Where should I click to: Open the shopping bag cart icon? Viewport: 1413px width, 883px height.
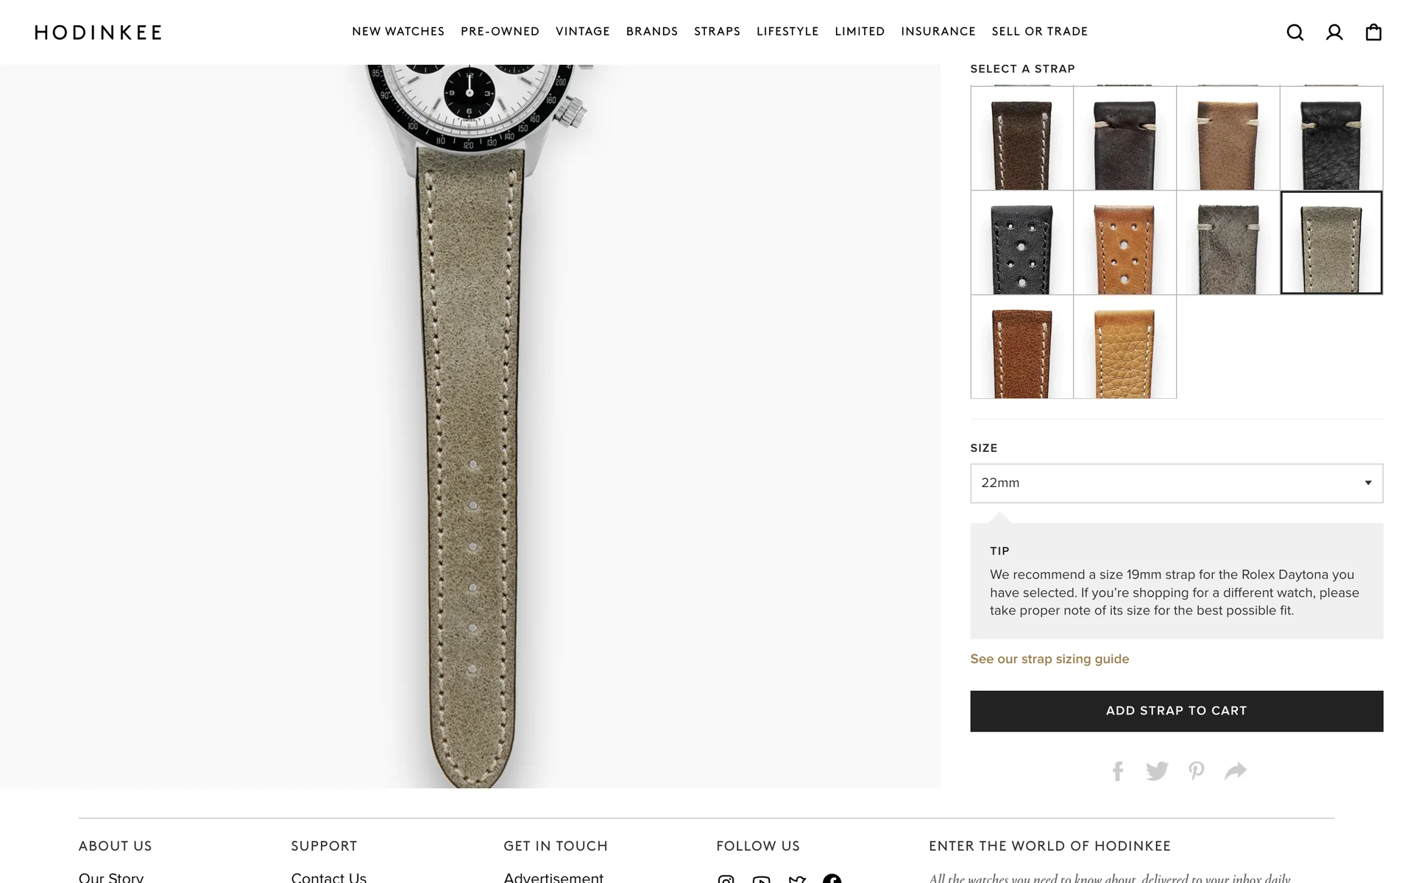[1373, 32]
